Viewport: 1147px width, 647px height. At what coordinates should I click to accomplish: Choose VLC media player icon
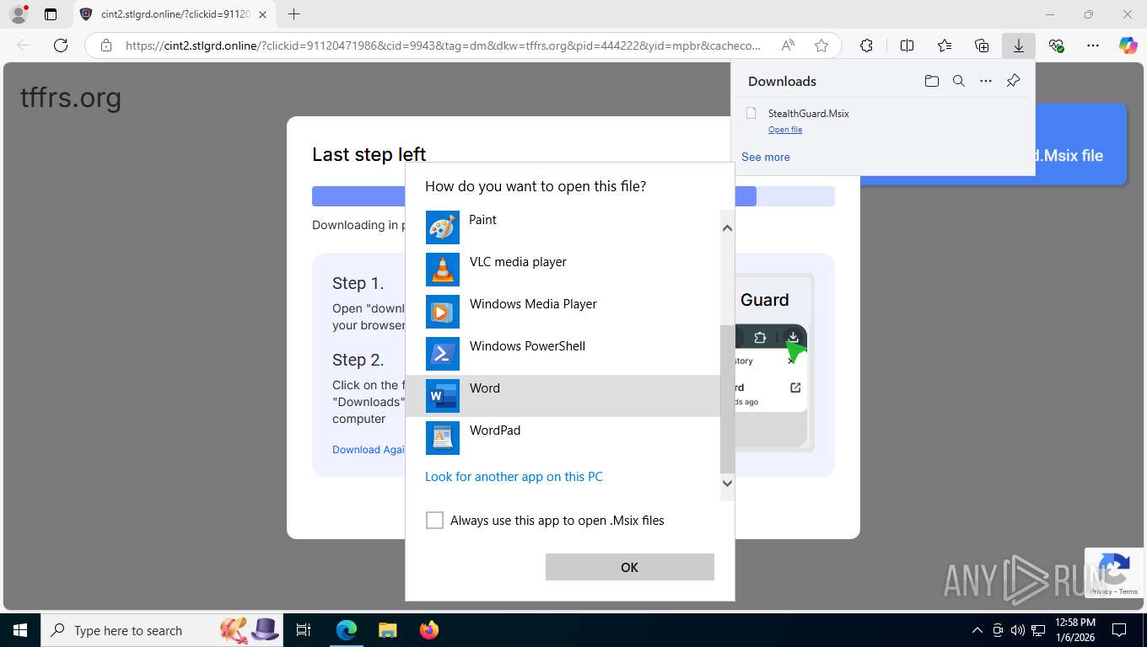pos(442,270)
